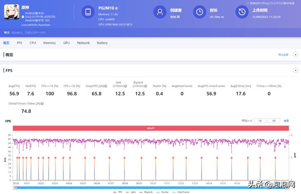Toggle the FPS series in chart legend
The width and height of the screenshot is (301, 194).
coord(118,192)
